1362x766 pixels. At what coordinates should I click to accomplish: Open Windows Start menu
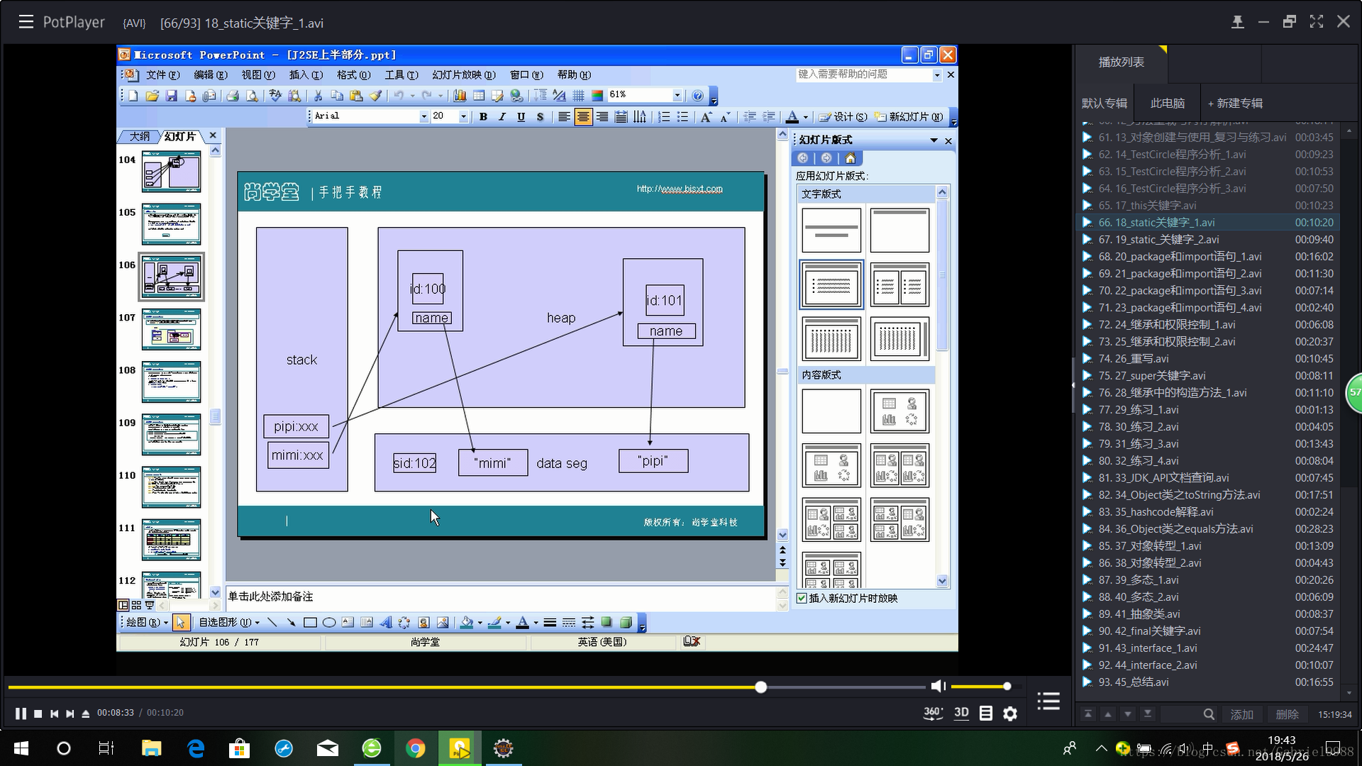click(21, 748)
